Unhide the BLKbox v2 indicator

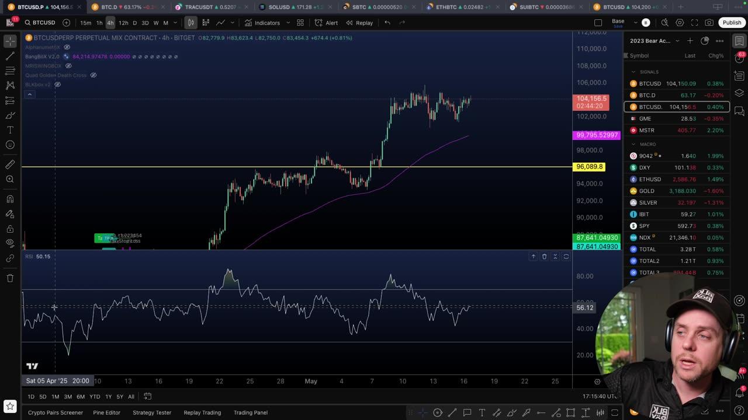(57, 85)
